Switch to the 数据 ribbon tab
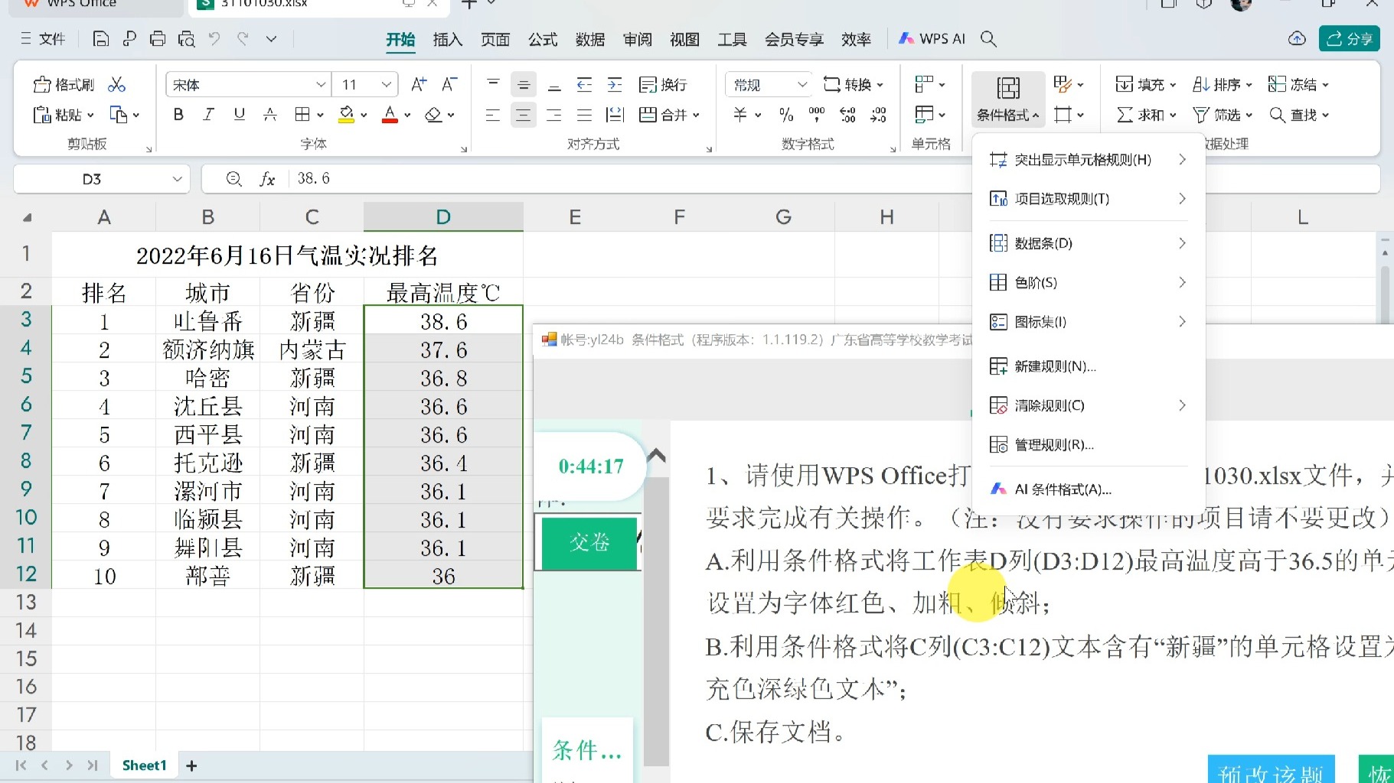Viewport: 1394px width, 783px height. [x=589, y=39]
